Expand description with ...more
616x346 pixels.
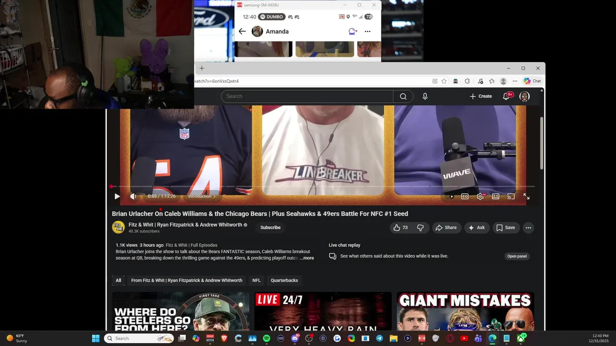(x=307, y=258)
